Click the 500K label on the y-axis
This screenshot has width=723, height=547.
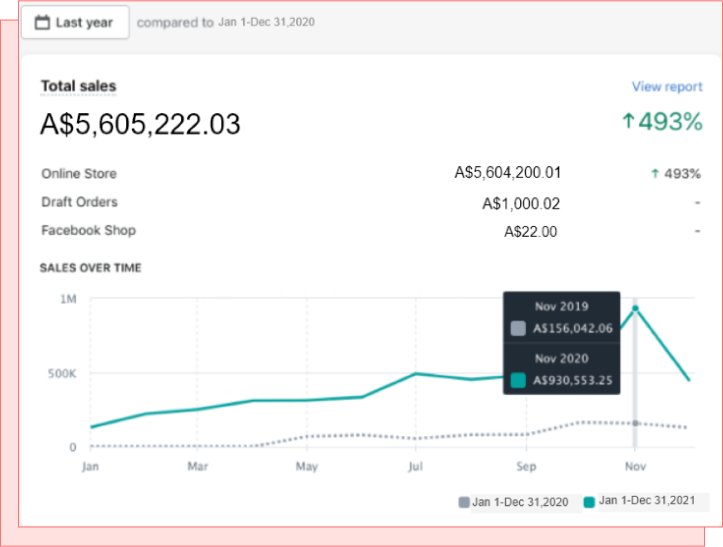[62, 374]
